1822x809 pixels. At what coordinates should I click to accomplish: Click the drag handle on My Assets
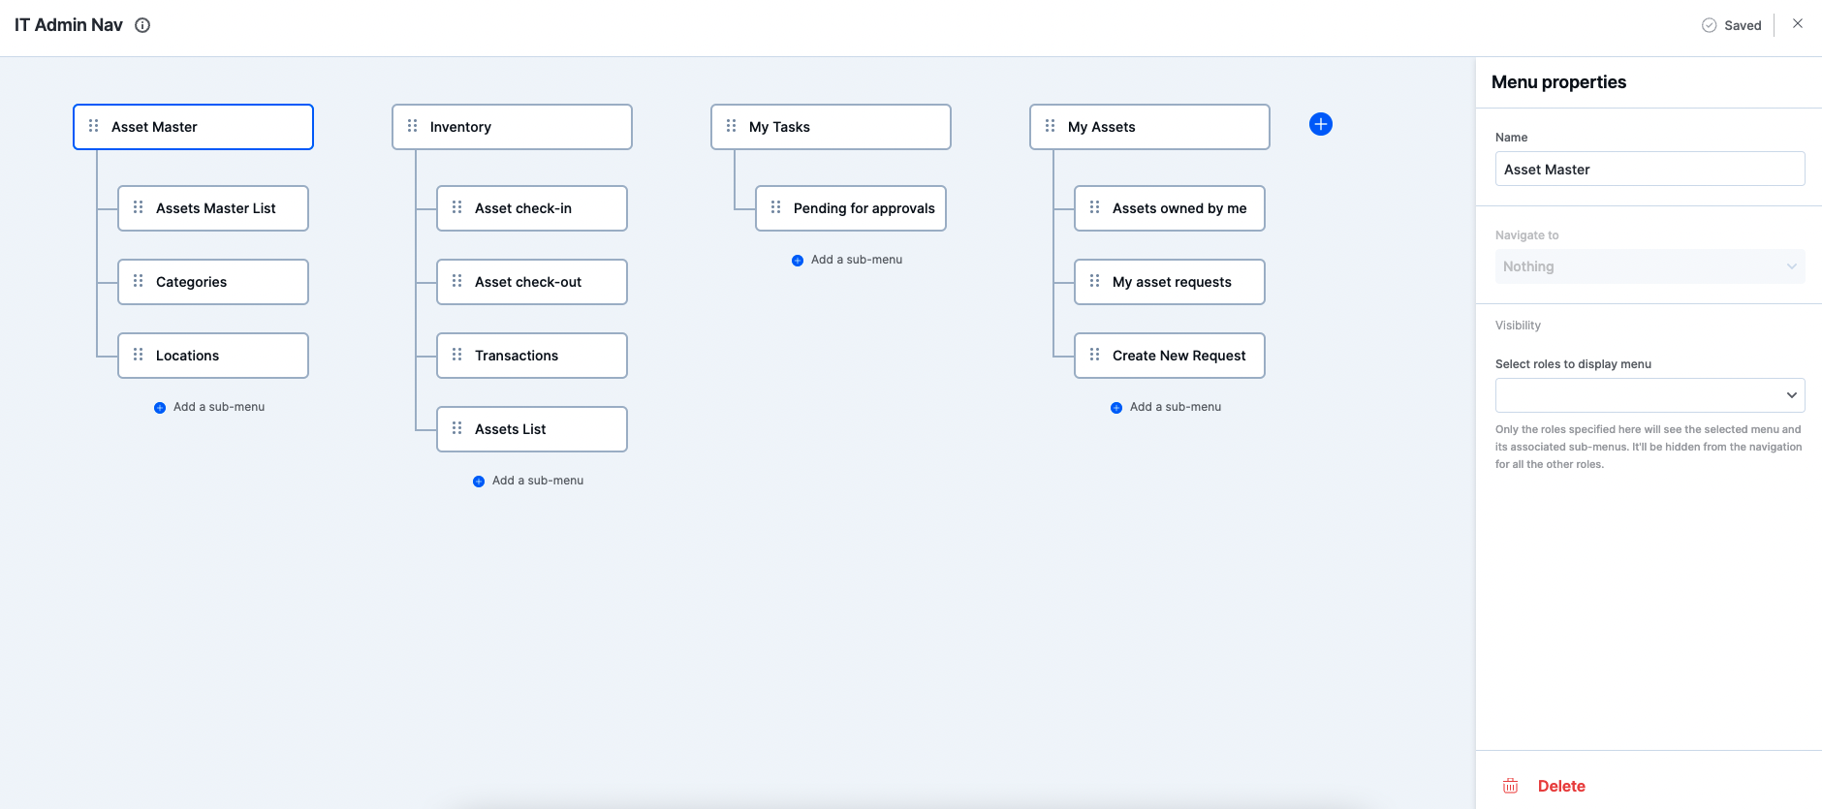(1051, 126)
